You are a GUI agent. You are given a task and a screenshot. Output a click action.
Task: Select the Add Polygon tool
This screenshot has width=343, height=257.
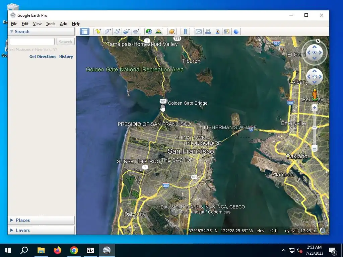(108, 31)
